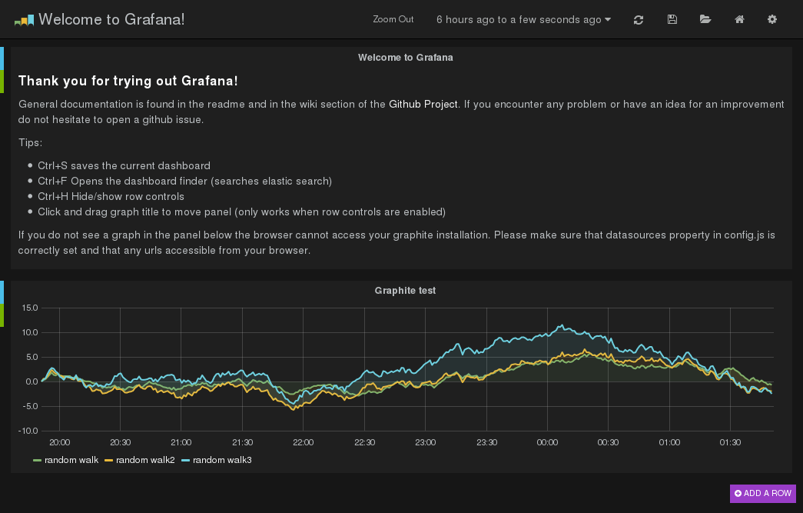The height and width of the screenshot is (513, 803).
Task: Click the heading 'Thank you for trying out Grafana!'
Action: pos(128,81)
